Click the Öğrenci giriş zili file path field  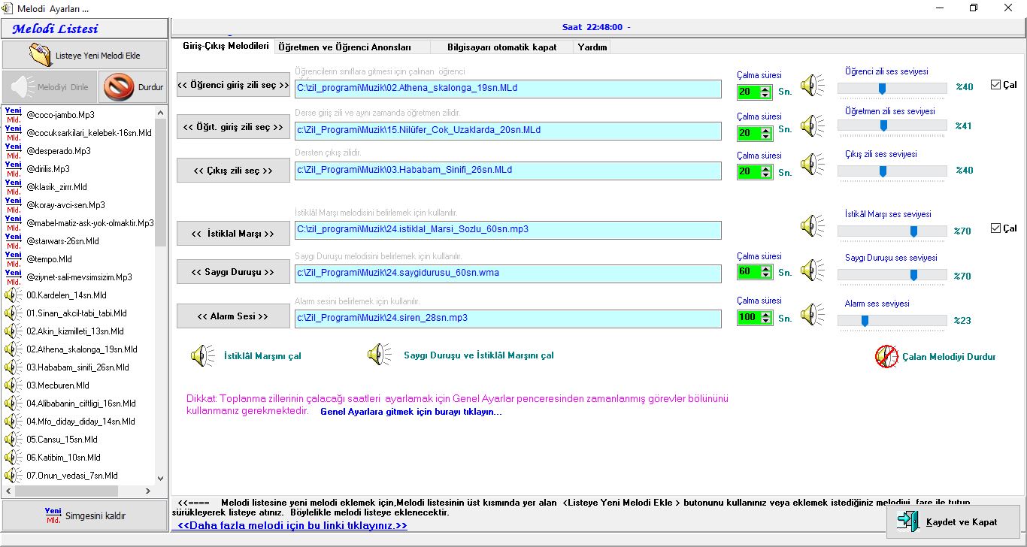(x=507, y=88)
